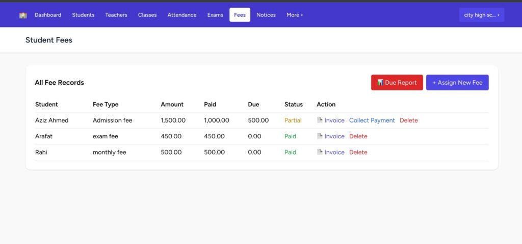Screen dimensions: 522x244
Task: Select the active Fees tab
Action: (x=240, y=15)
